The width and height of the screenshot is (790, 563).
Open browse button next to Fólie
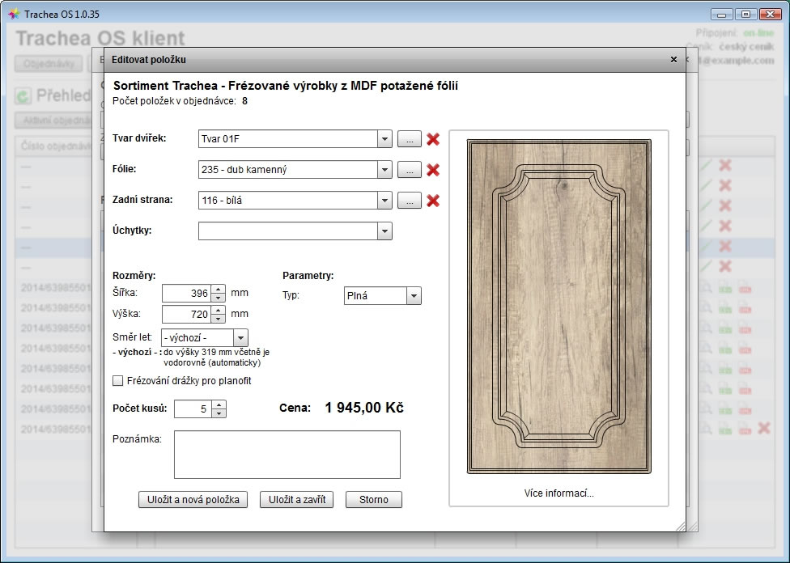point(409,170)
